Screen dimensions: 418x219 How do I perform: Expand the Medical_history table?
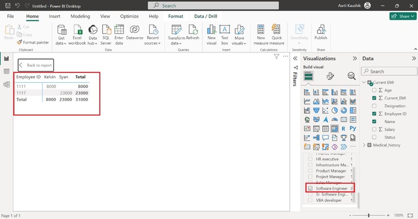click(x=364, y=145)
